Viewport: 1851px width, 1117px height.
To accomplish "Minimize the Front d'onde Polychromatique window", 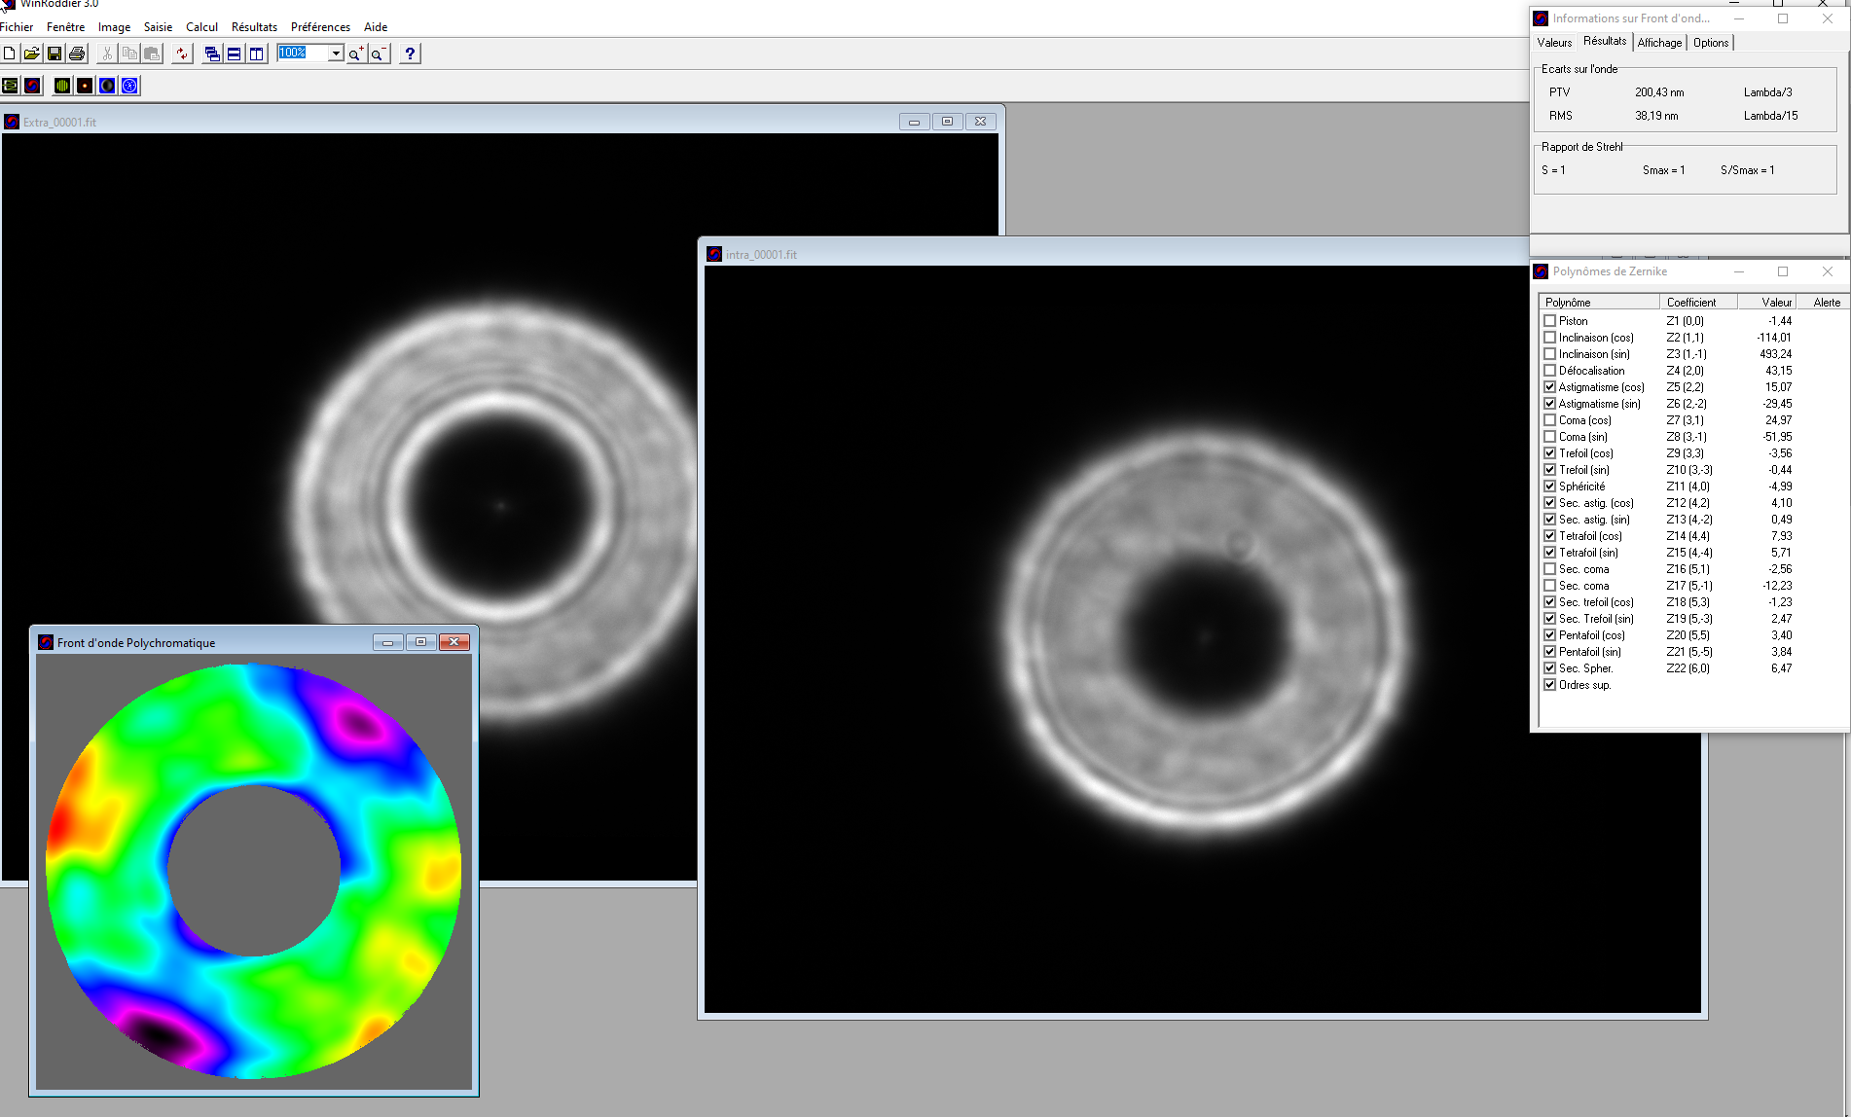I will (387, 642).
